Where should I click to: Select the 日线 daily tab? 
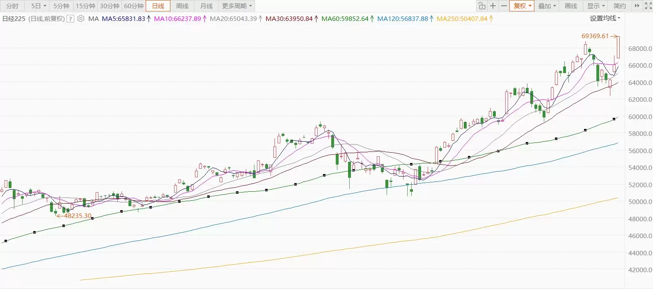[x=158, y=6]
